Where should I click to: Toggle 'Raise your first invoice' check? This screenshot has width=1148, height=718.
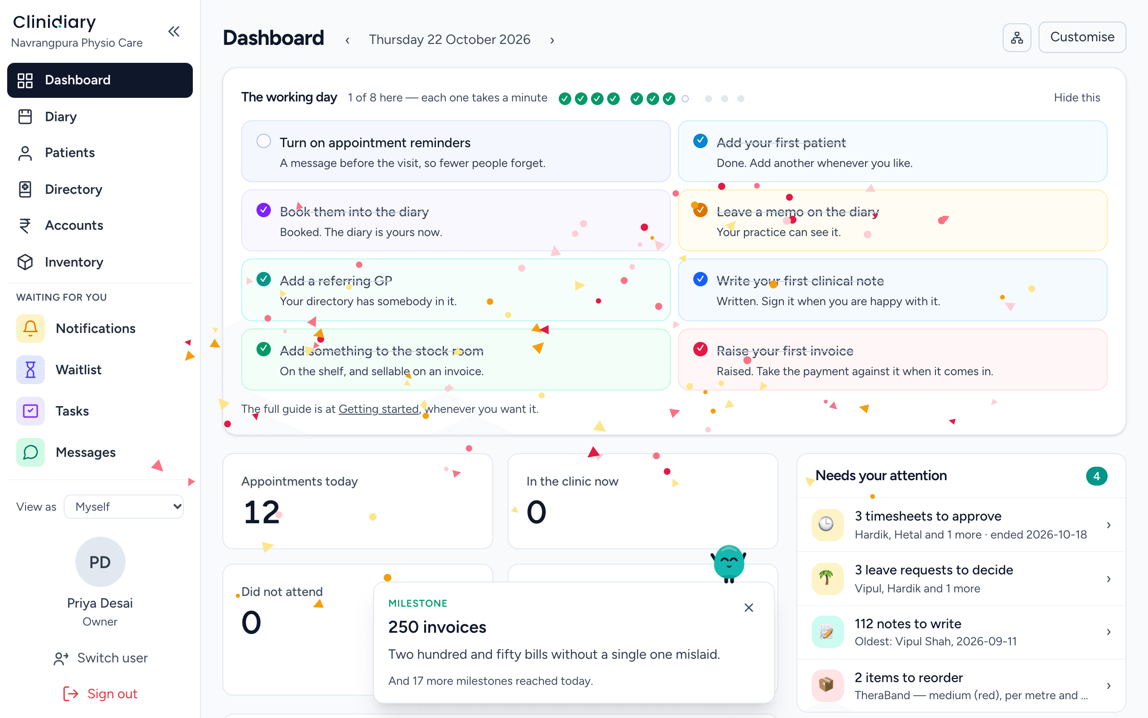click(700, 349)
